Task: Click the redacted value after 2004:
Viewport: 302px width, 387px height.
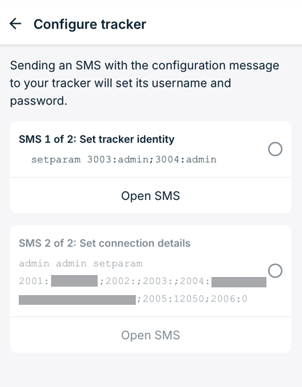Action: pos(239,282)
